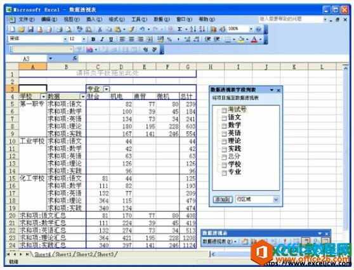
Task: Switch to the Sheet1 tab
Action: click(x=63, y=254)
